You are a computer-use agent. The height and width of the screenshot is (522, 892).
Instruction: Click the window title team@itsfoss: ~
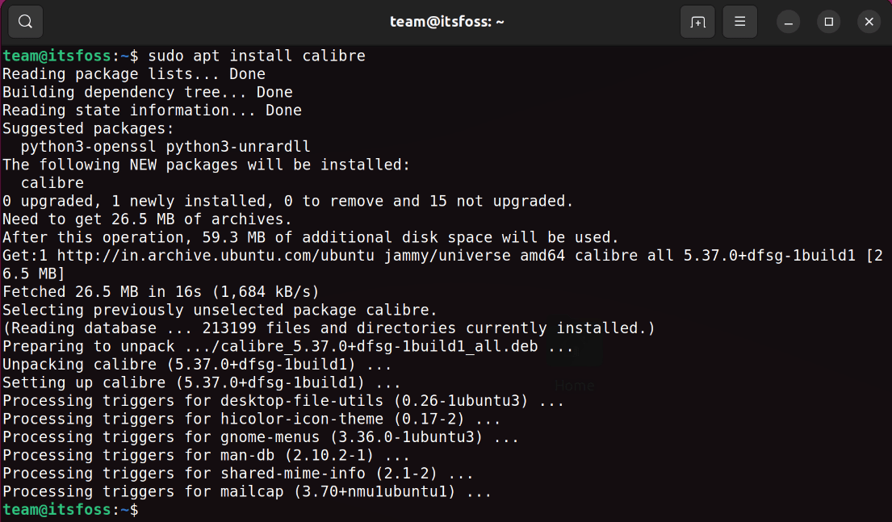point(446,22)
